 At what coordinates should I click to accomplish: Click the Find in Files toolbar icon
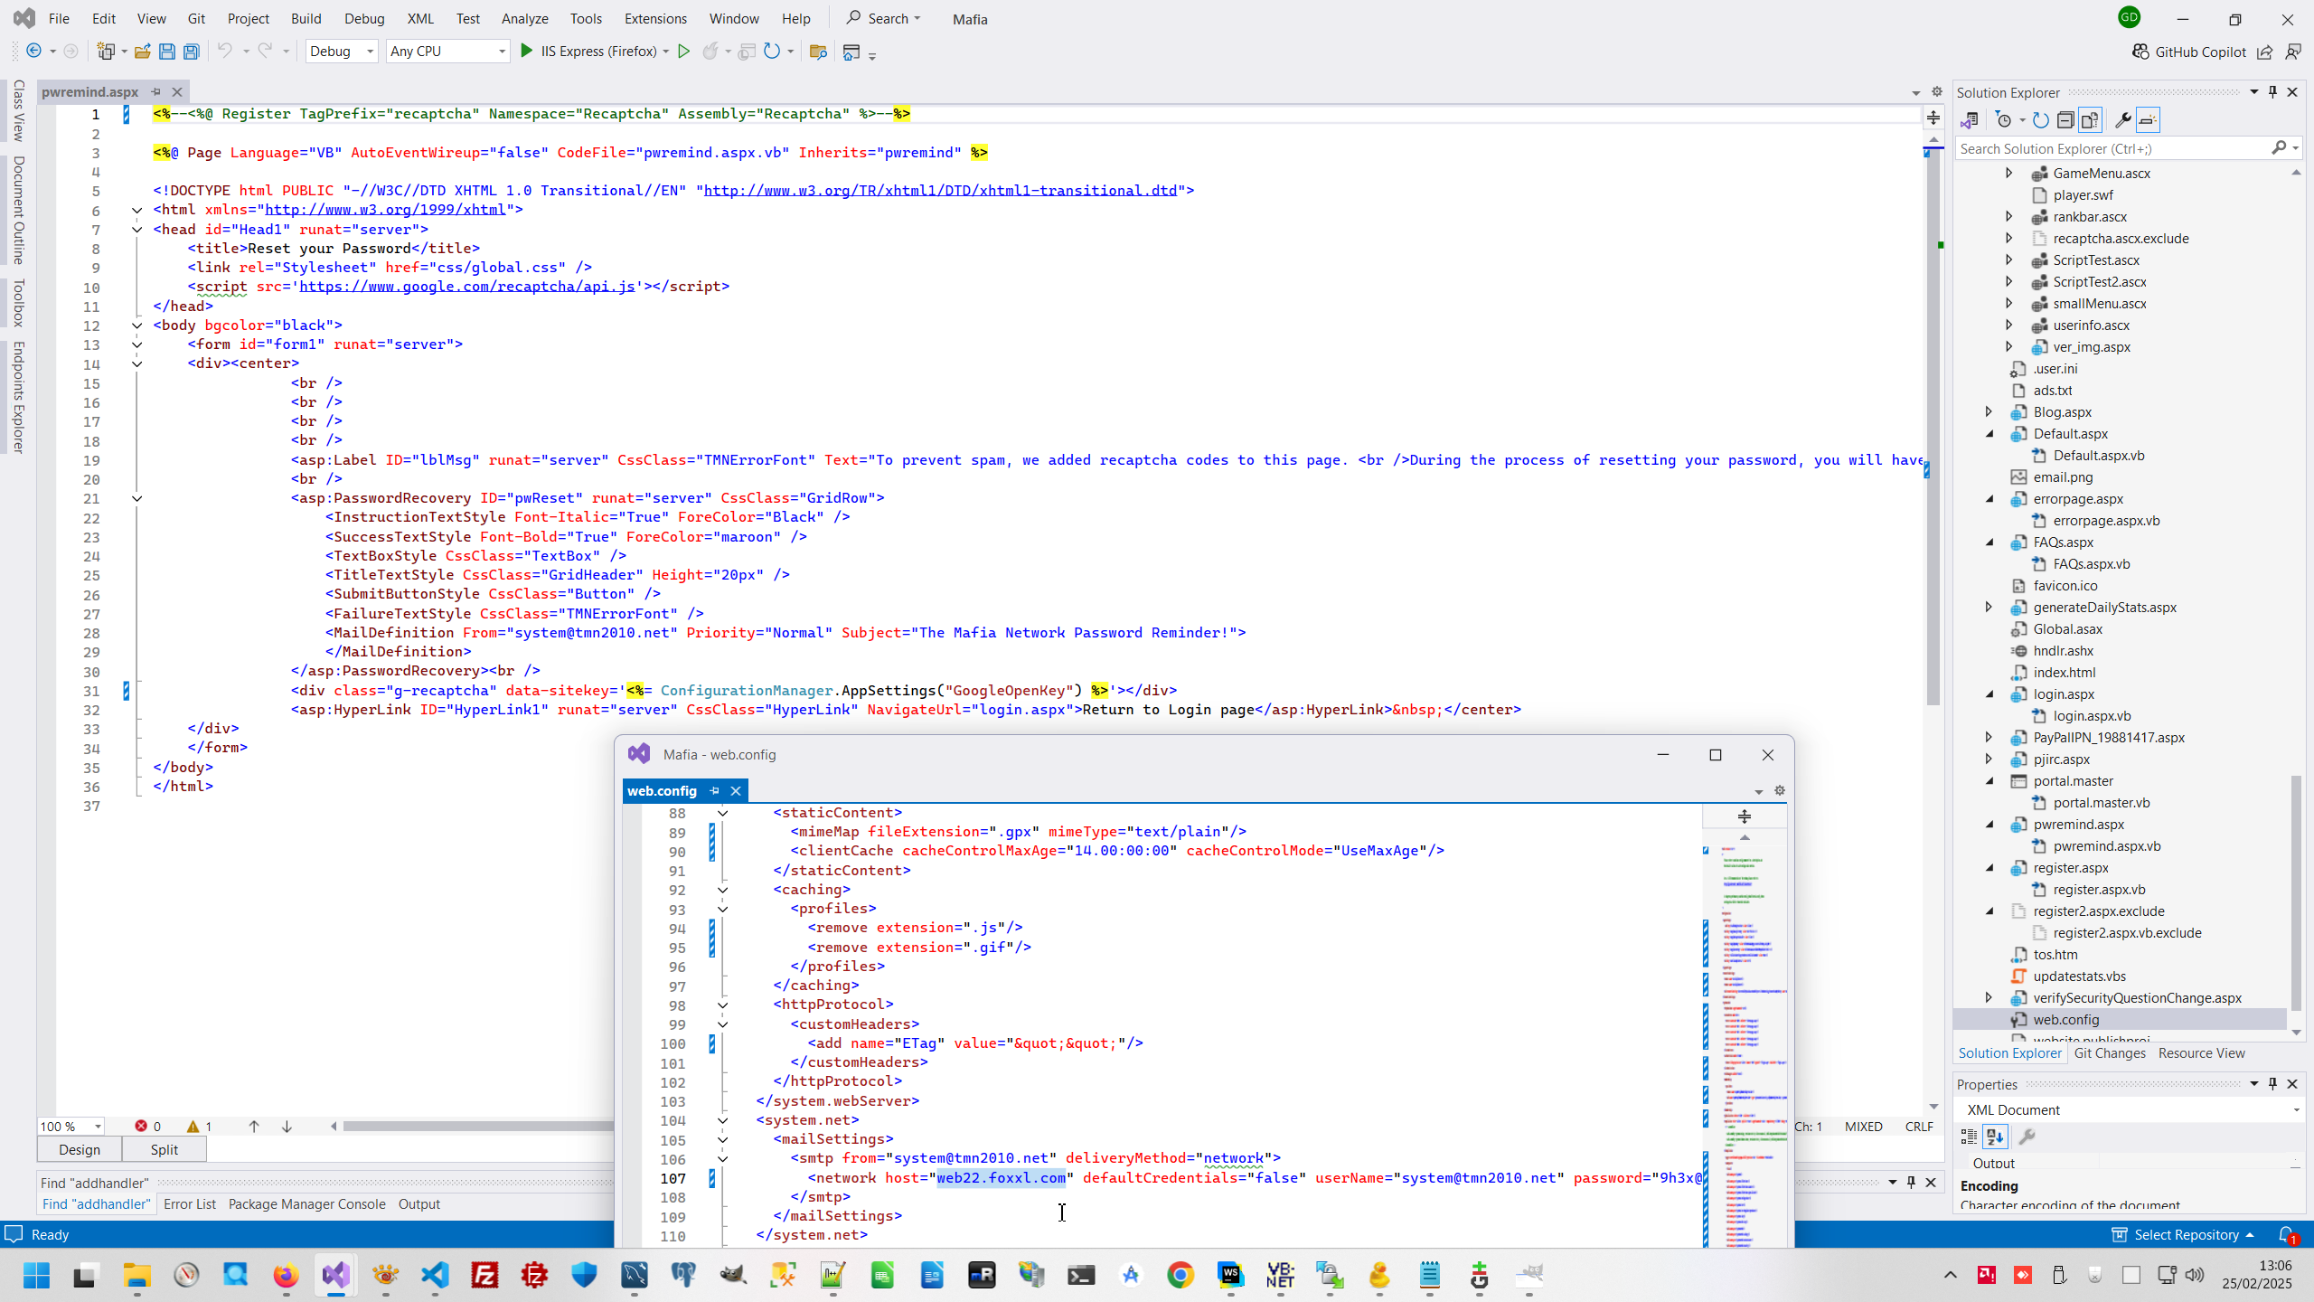click(818, 52)
